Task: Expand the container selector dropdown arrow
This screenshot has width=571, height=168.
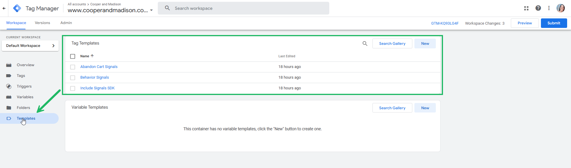Action: pyautogui.click(x=151, y=10)
